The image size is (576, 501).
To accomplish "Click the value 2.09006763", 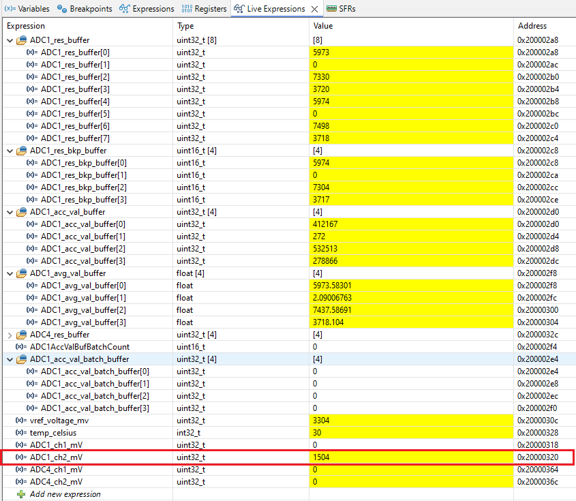I will click(x=332, y=298).
